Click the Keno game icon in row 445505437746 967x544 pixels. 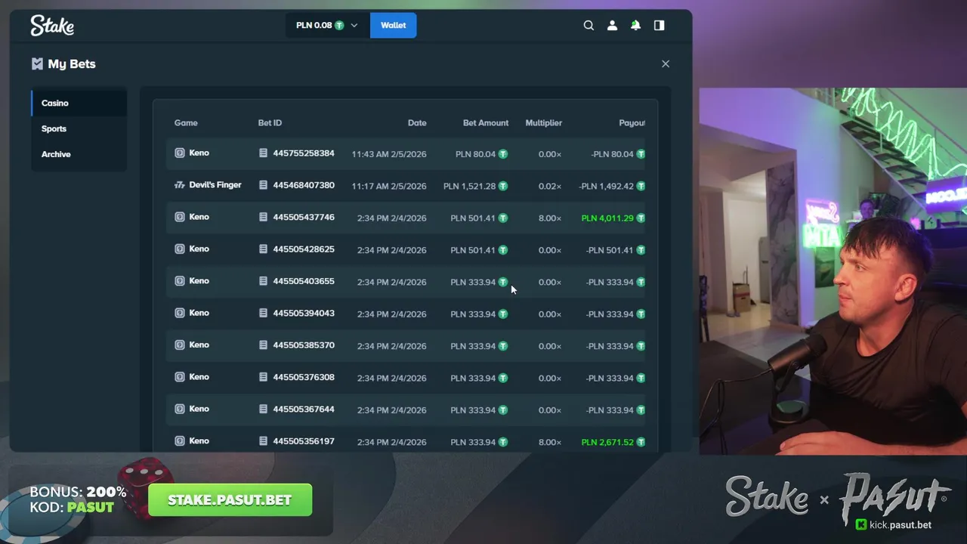click(x=180, y=217)
